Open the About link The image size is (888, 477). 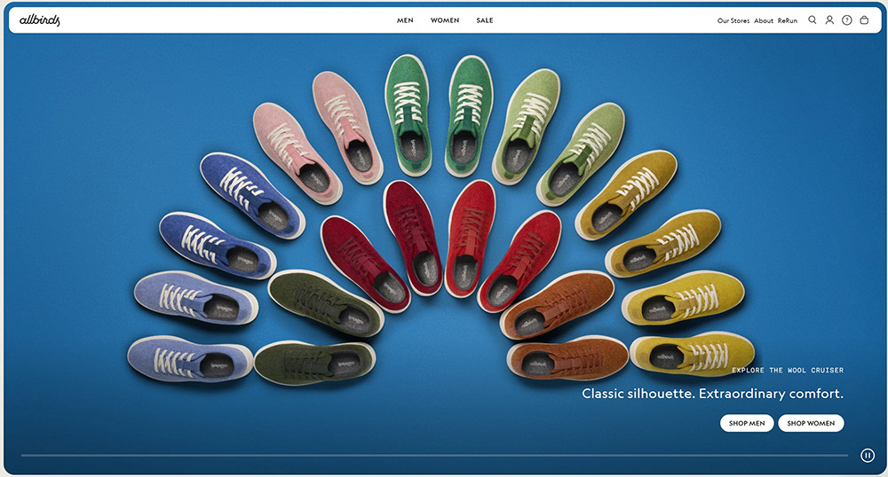point(764,20)
